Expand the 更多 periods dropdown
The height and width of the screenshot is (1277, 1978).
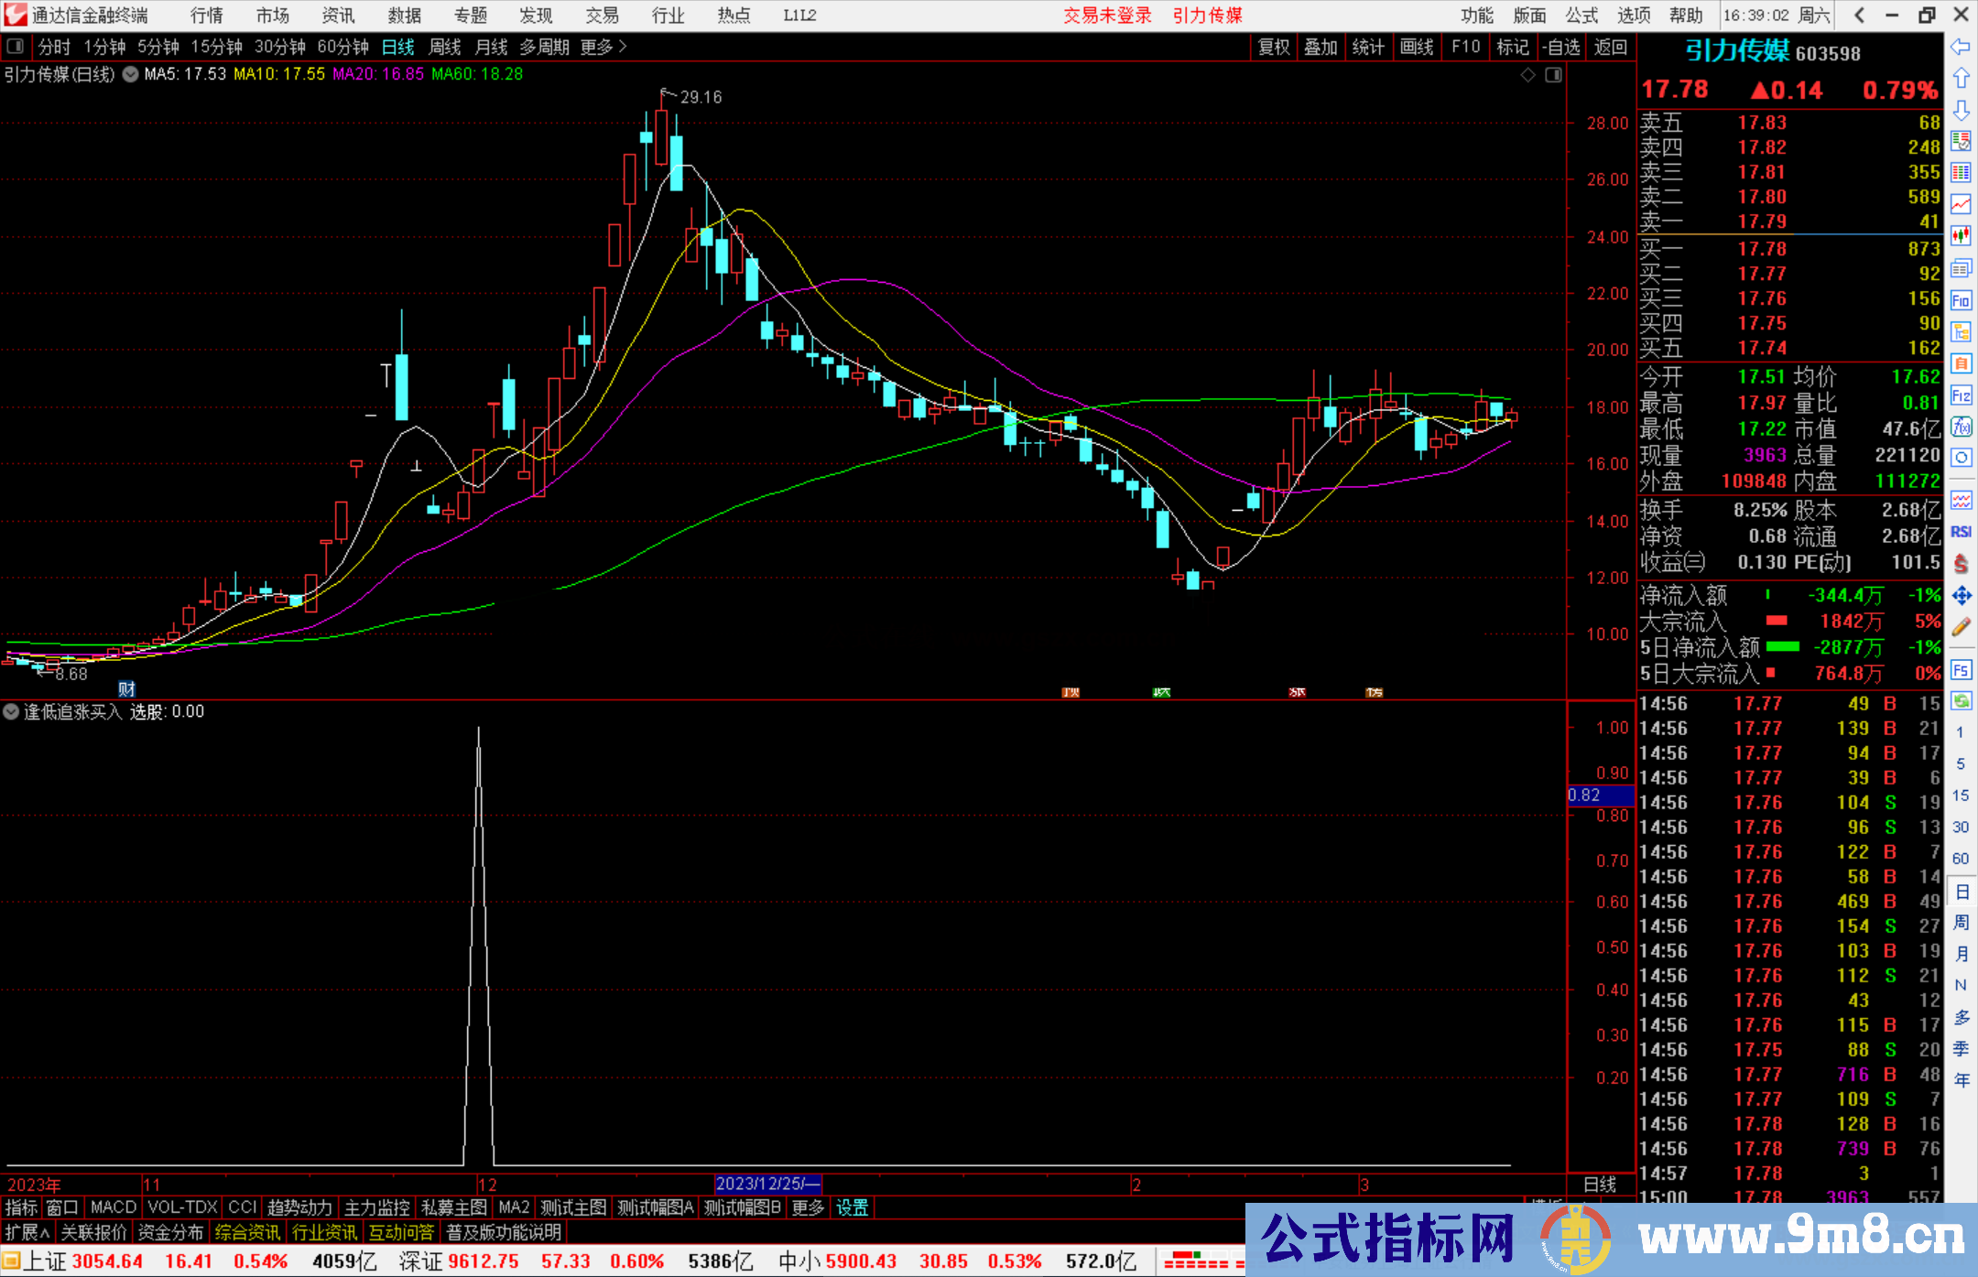click(603, 47)
